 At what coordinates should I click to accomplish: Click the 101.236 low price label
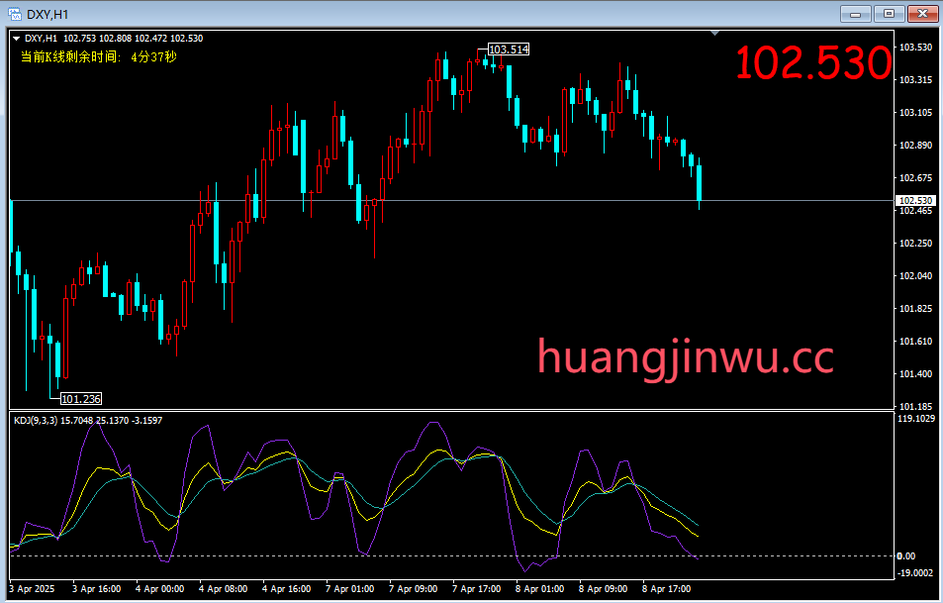[80, 399]
